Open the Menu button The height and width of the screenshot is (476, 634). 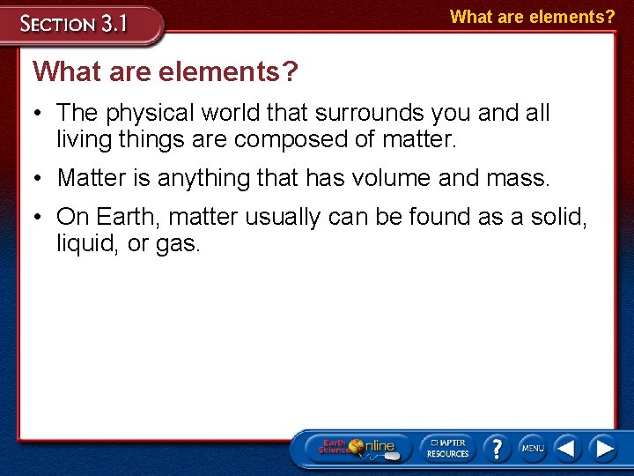(533, 449)
